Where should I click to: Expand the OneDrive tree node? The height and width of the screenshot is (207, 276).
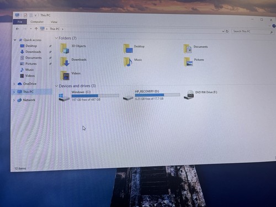[x=14, y=84]
